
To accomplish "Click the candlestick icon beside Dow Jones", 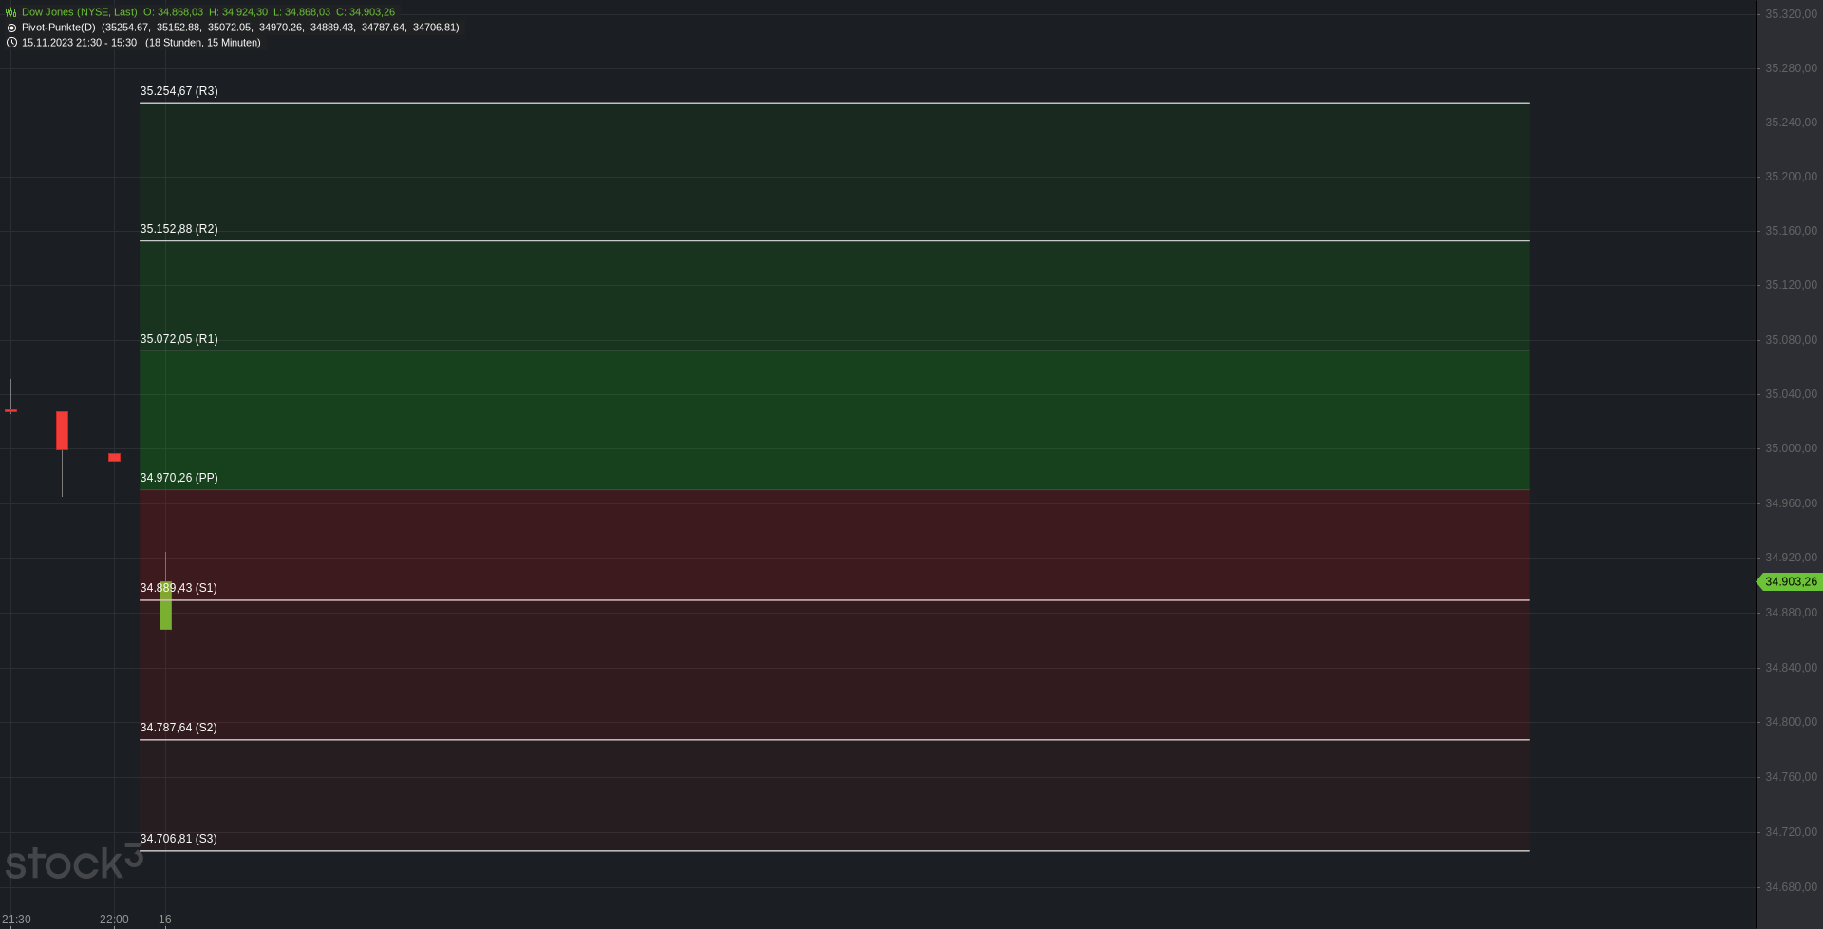I will (11, 12).
